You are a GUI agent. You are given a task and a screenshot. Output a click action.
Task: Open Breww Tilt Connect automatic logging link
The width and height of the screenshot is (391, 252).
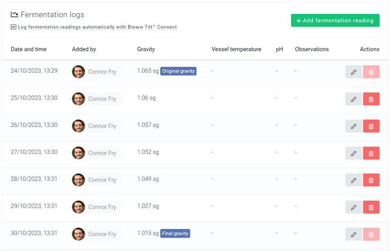(x=97, y=27)
